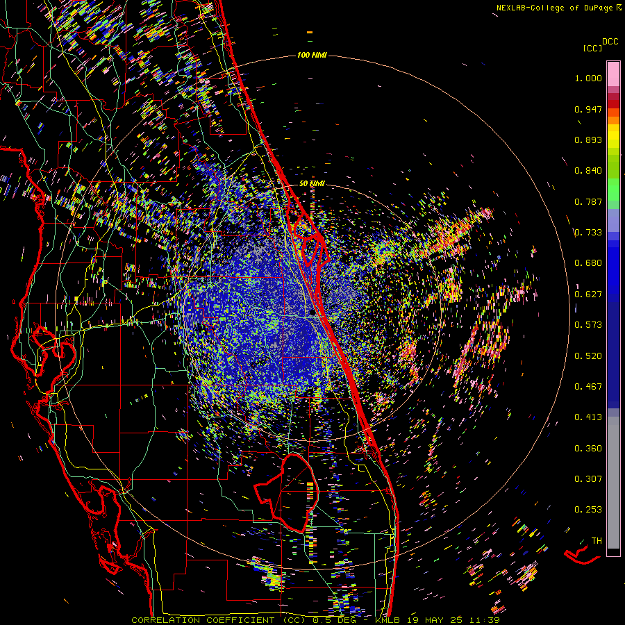The image size is (625, 625).
Task: Click the 11:39 timestamp
Action: click(x=485, y=620)
